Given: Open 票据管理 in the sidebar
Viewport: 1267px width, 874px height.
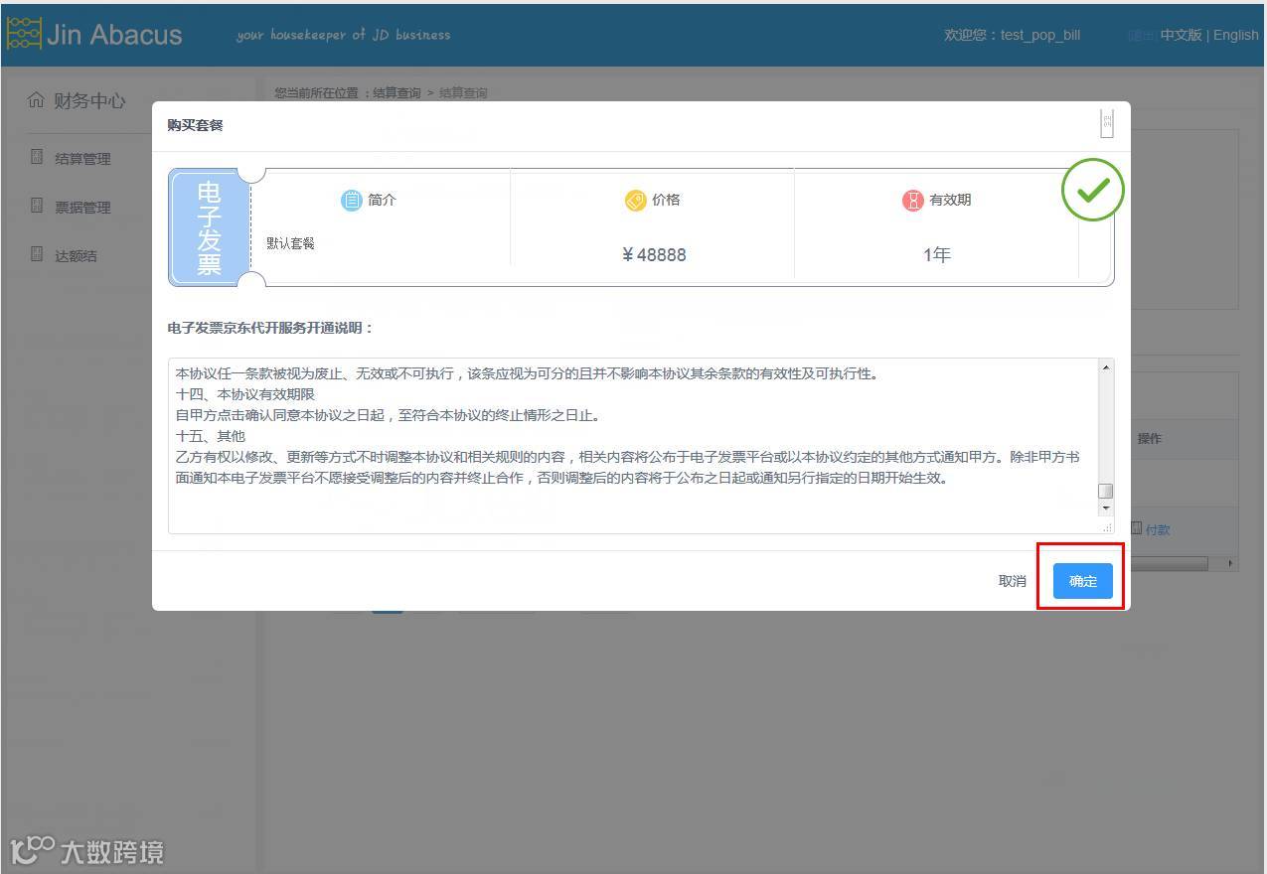Looking at the screenshot, I should pyautogui.click(x=82, y=208).
